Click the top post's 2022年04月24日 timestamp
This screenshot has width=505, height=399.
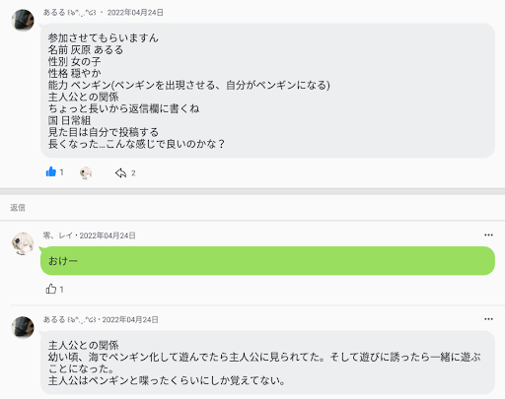tap(135, 13)
